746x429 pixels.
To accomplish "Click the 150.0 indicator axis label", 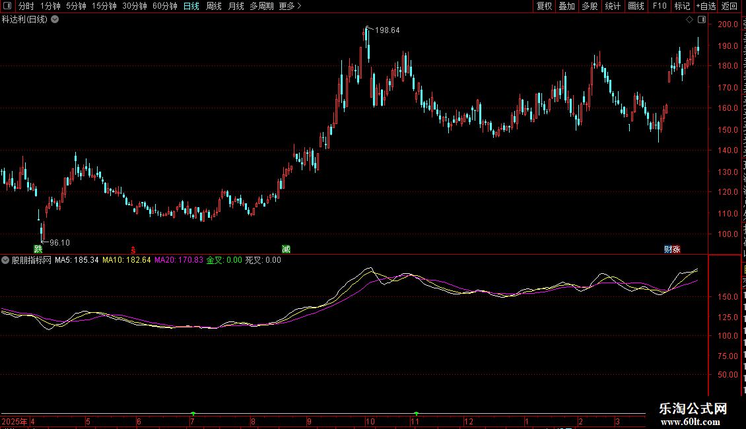I will click(728, 297).
